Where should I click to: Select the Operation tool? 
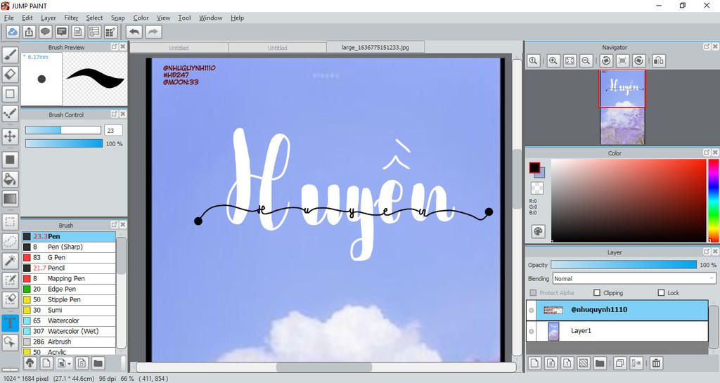pos(10,342)
